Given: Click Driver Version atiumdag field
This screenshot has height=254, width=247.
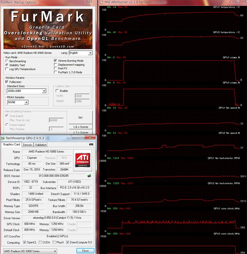Looking at the screenshot, I should pos(57,218).
